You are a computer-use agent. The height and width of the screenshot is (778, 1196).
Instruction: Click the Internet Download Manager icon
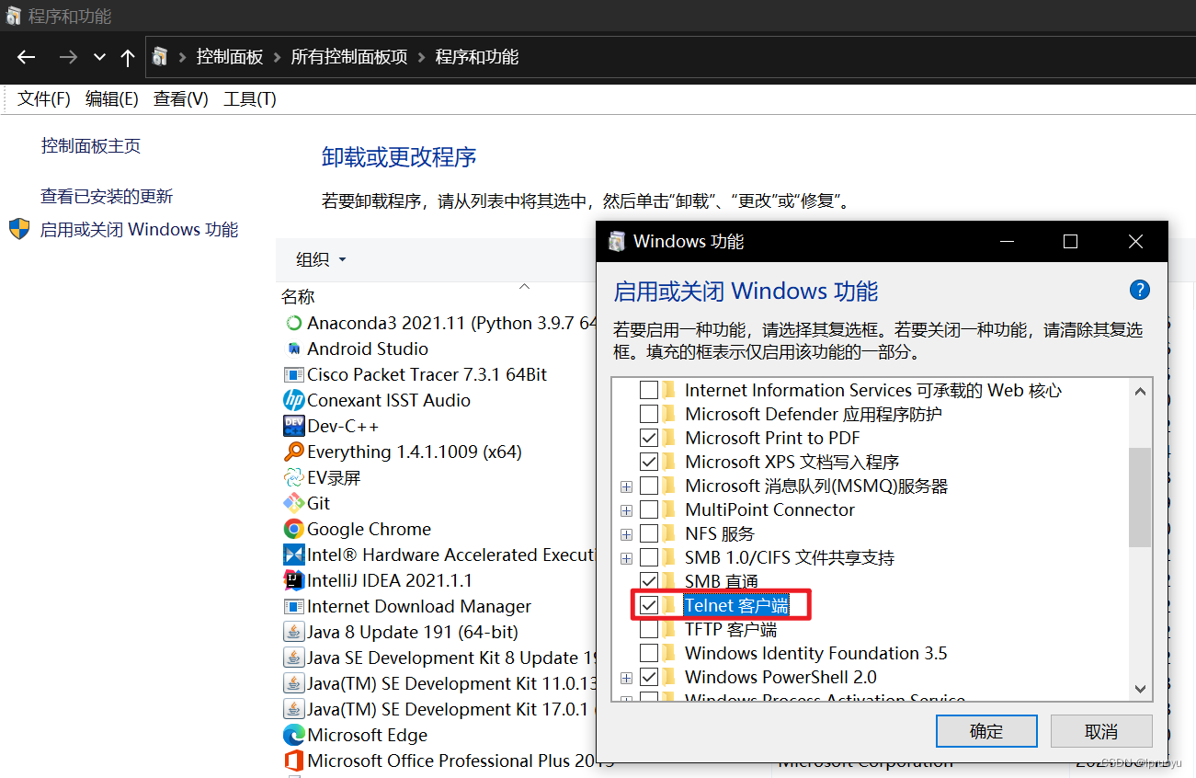pyautogui.click(x=293, y=606)
